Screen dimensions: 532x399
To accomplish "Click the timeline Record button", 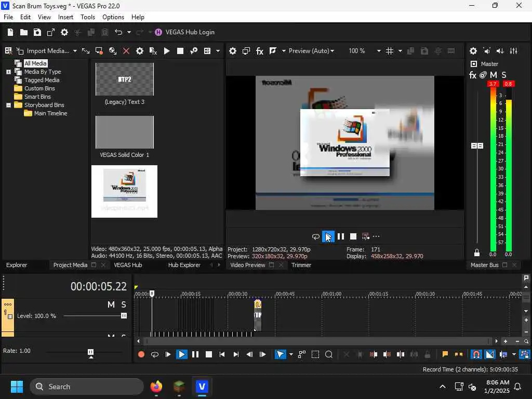I will [x=141, y=354].
